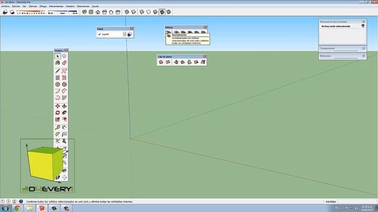Open the Ventana menu

pyautogui.click(x=70, y=6)
